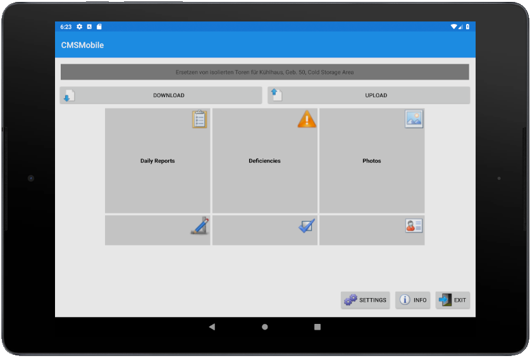This screenshot has width=530, height=358.
Task: Click the SD card status bar icon
Action: 99,27
